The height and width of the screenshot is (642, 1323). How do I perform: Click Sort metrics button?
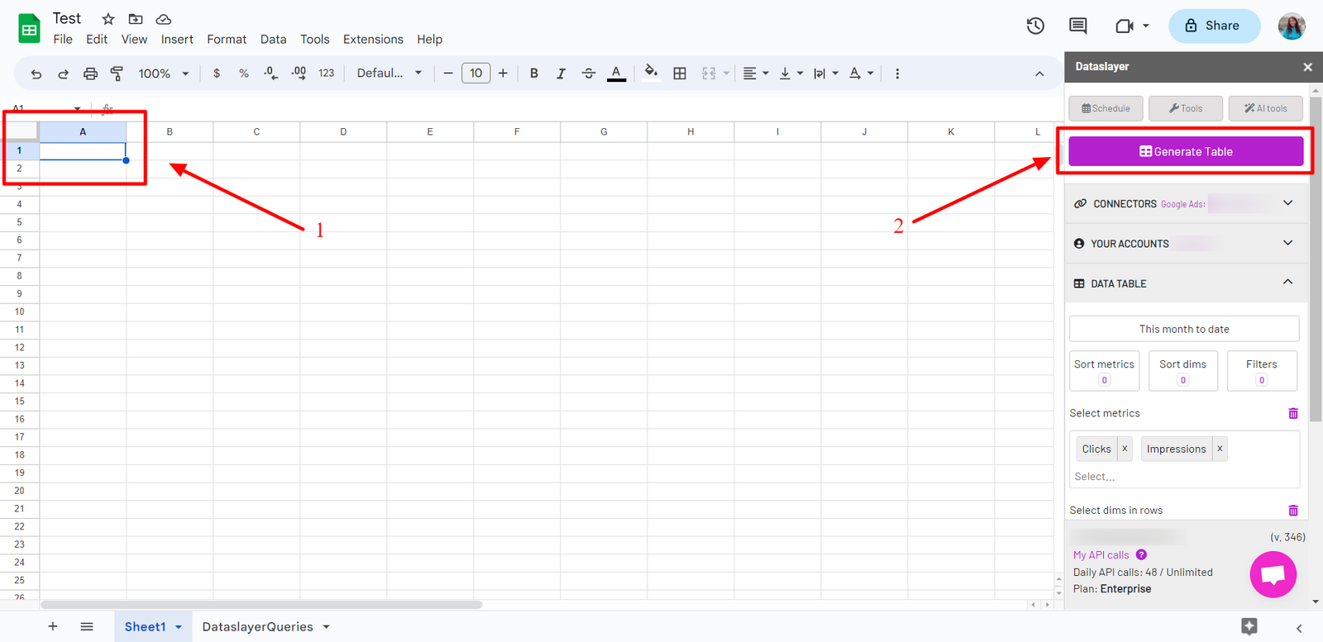click(x=1104, y=370)
